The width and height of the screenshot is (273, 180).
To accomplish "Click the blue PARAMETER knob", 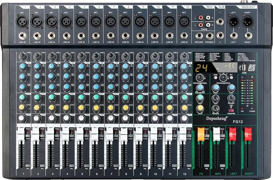I will (x=200, y=88).
